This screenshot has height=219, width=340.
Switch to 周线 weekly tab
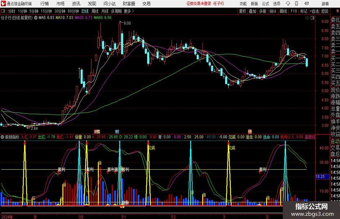(95, 11)
